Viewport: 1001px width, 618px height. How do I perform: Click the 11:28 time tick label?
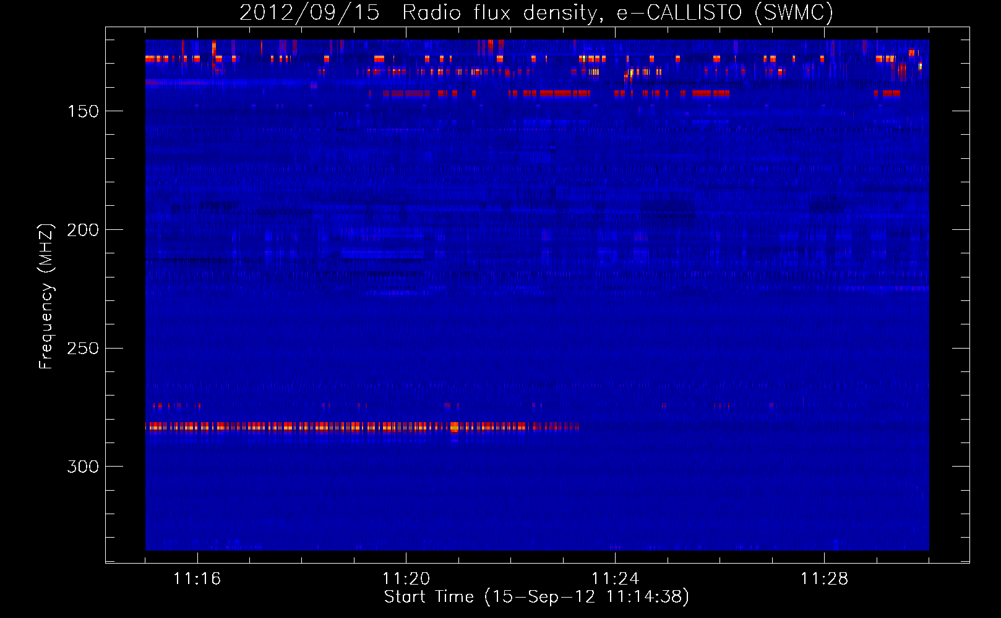pos(825,578)
